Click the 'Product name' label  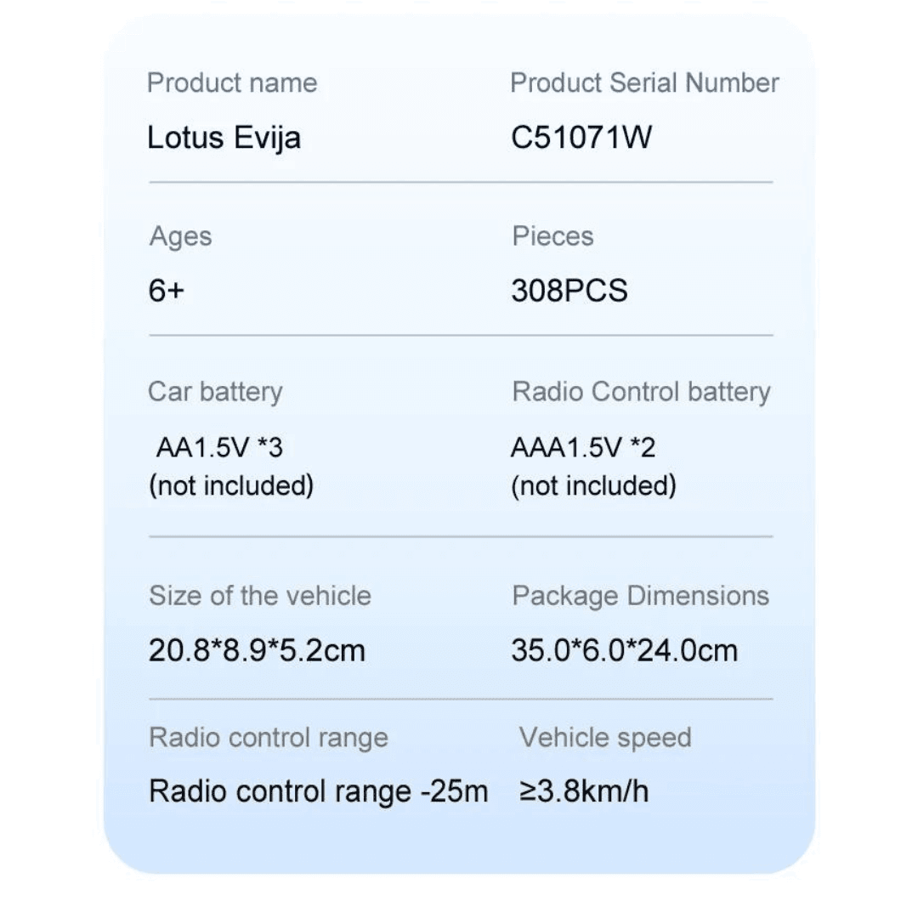[x=232, y=83]
